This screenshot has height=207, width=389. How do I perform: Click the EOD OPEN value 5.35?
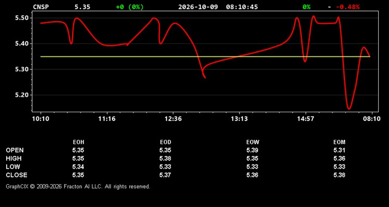165,150
